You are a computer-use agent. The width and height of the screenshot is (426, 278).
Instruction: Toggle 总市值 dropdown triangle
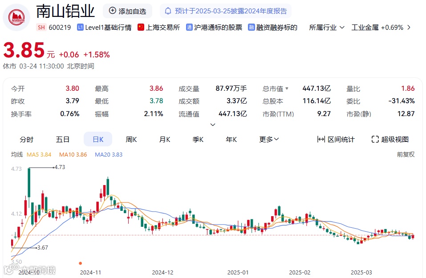[x=287, y=88]
